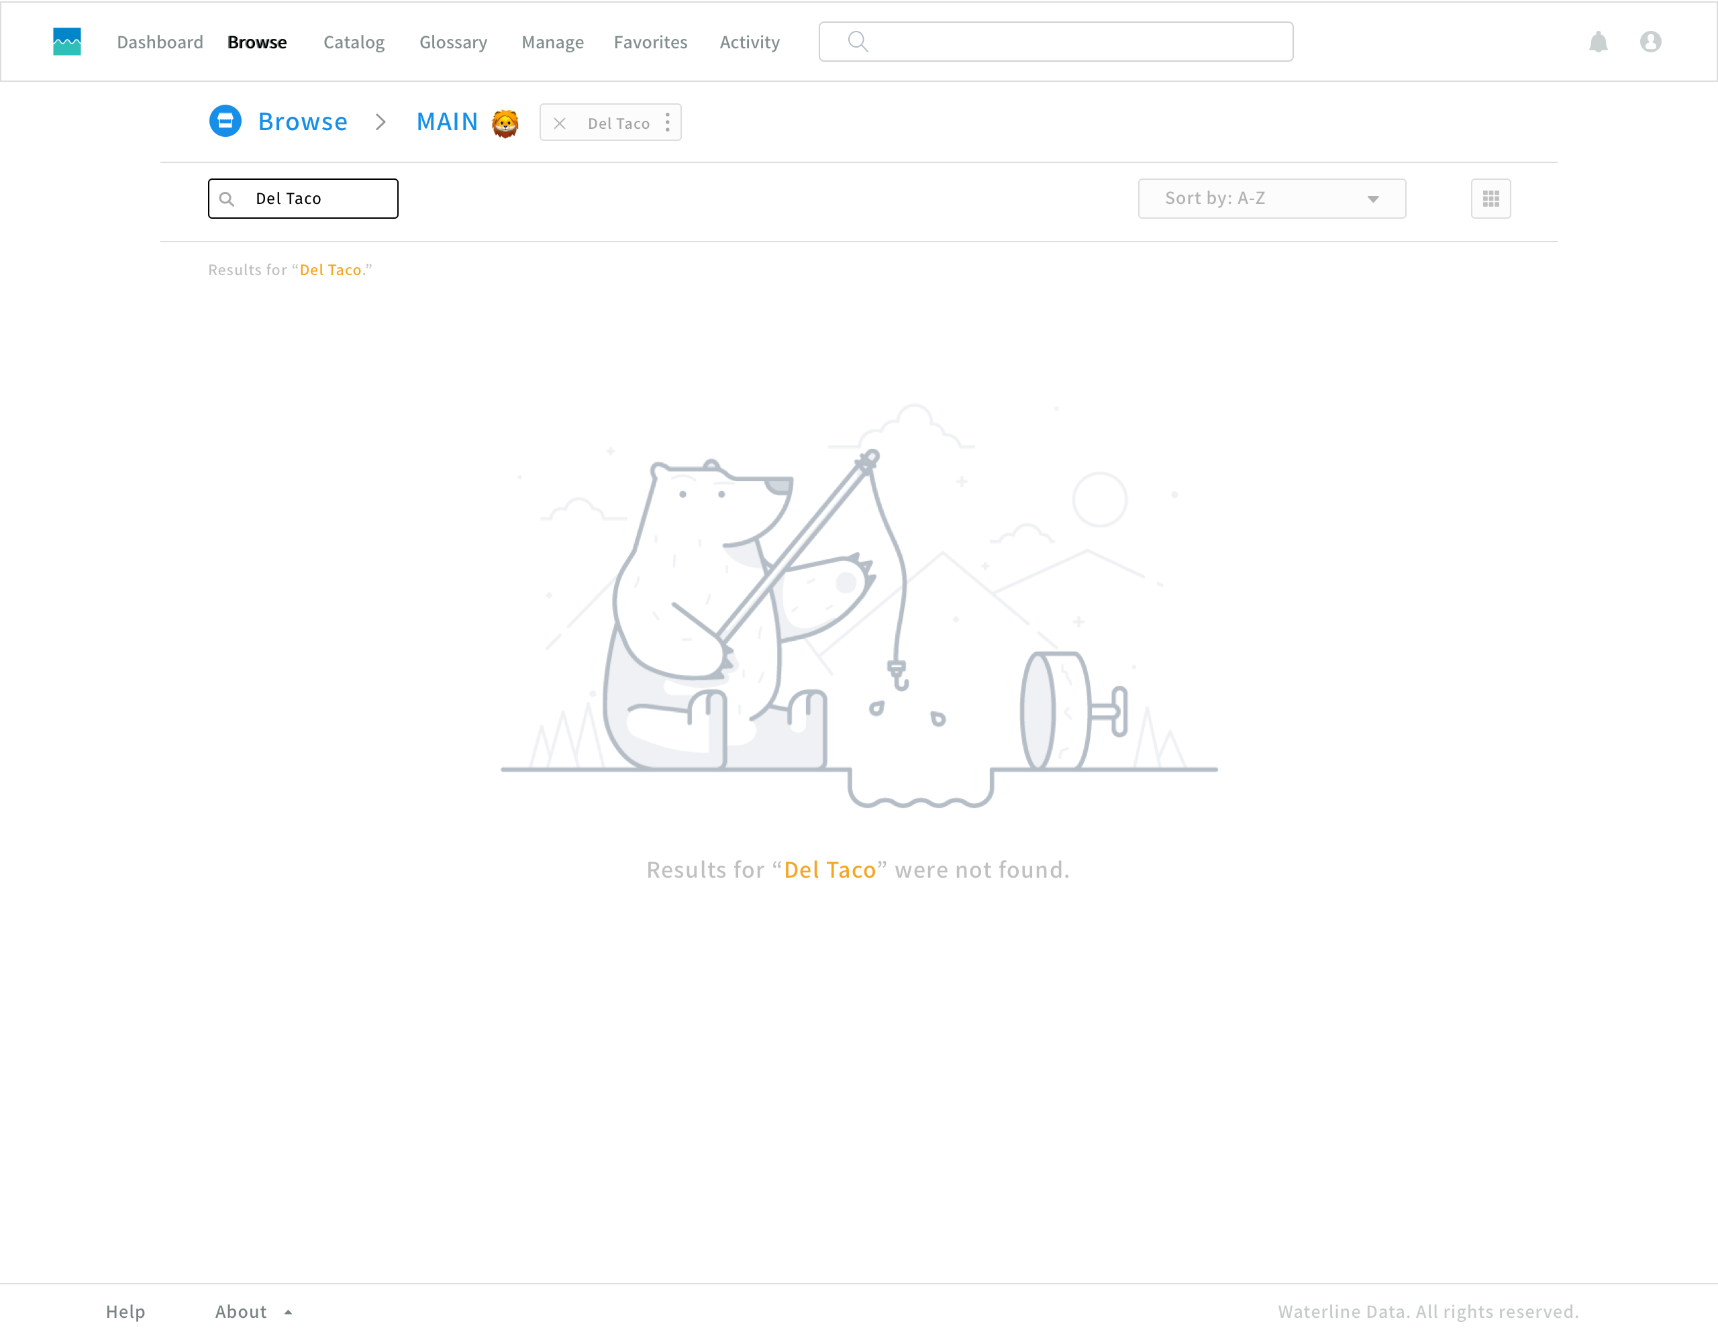This screenshot has width=1718, height=1342.
Task: Expand the About menu in footer
Action: point(253,1311)
